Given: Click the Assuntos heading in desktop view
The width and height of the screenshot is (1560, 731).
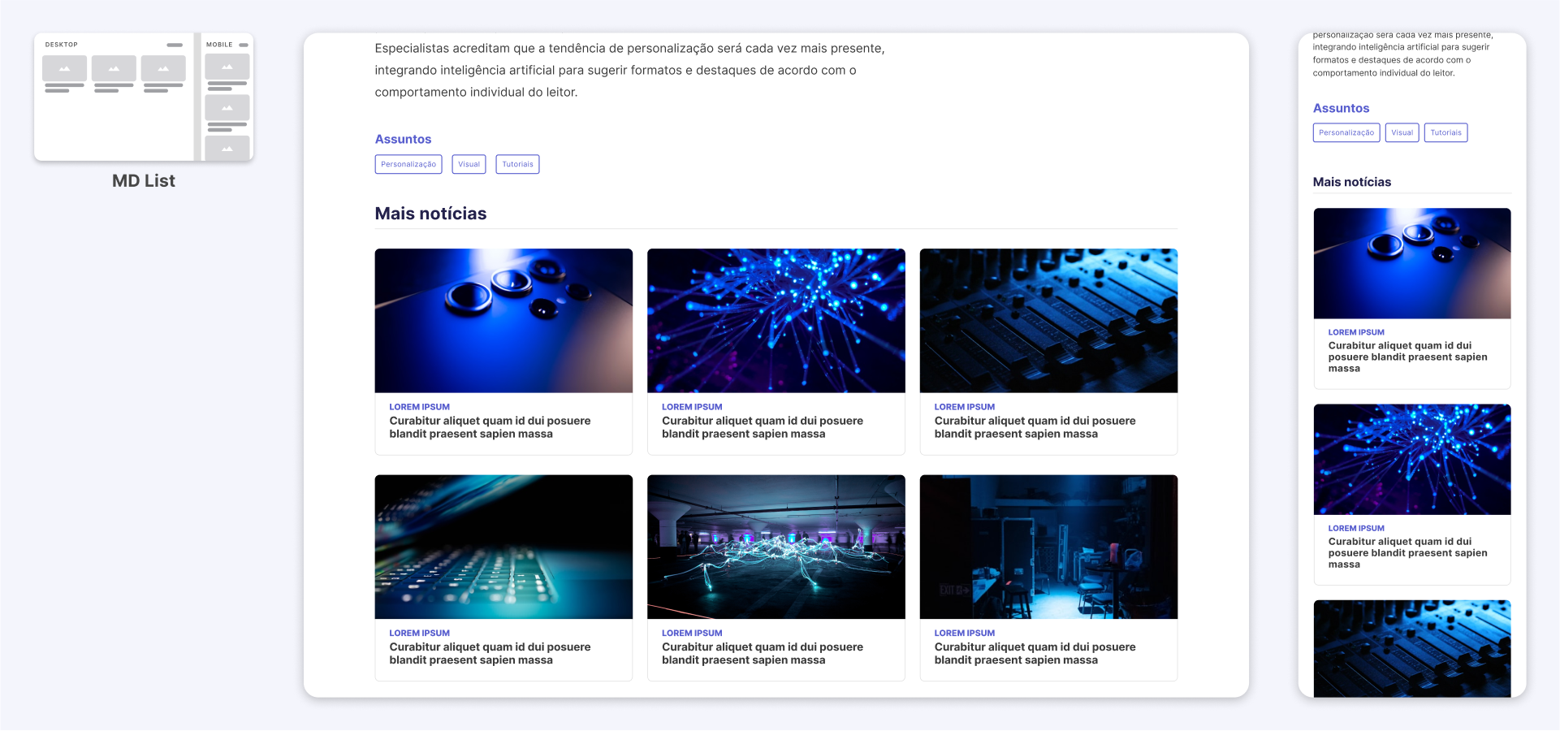Looking at the screenshot, I should pos(403,139).
